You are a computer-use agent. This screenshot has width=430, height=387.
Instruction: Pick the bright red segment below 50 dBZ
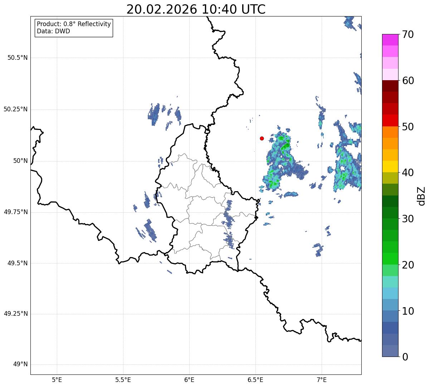point(390,120)
